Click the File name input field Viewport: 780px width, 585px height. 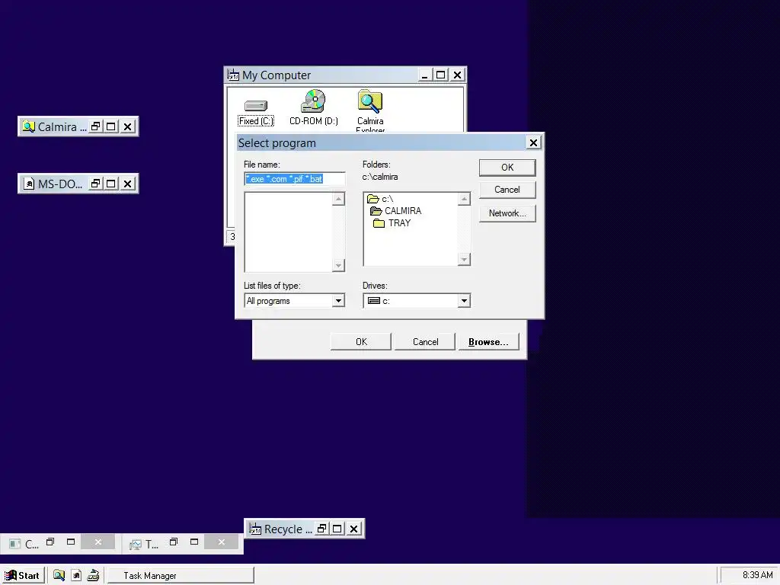click(295, 179)
